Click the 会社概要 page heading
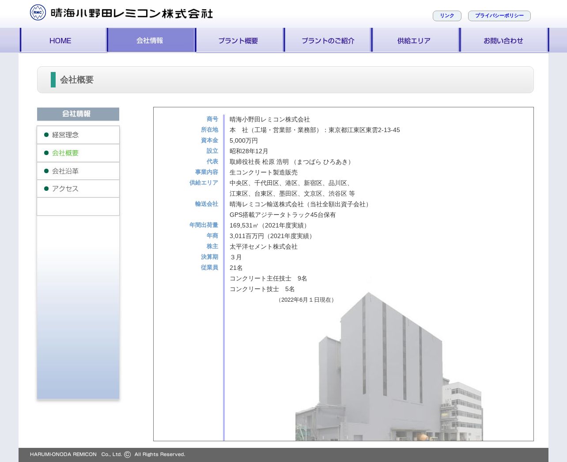The width and height of the screenshot is (567, 462). click(x=77, y=80)
